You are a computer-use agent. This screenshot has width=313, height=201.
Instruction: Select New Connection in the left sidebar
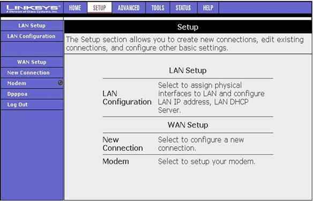pos(32,73)
